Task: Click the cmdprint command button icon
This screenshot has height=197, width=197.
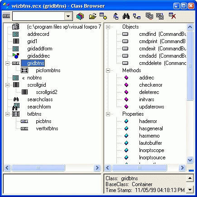Action: tap(125, 41)
